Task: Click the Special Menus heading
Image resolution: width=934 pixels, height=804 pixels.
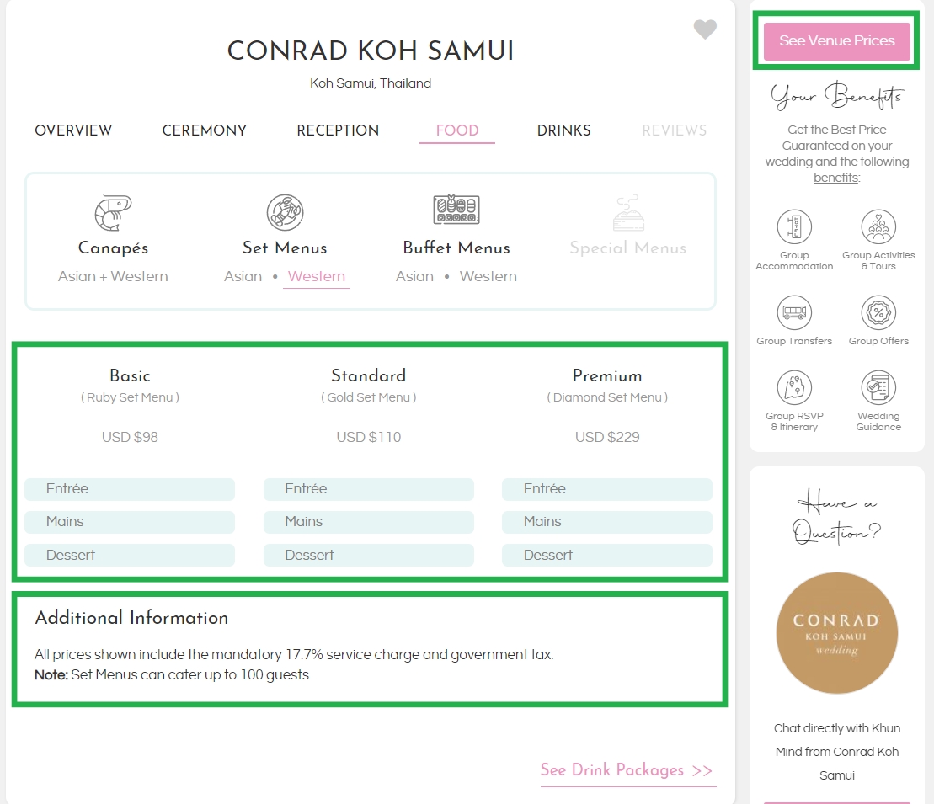Action: click(x=627, y=248)
